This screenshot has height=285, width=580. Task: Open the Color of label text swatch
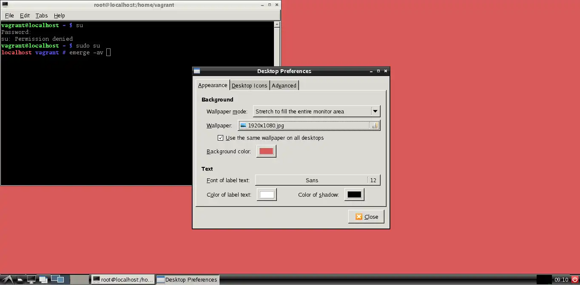coord(267,195)
